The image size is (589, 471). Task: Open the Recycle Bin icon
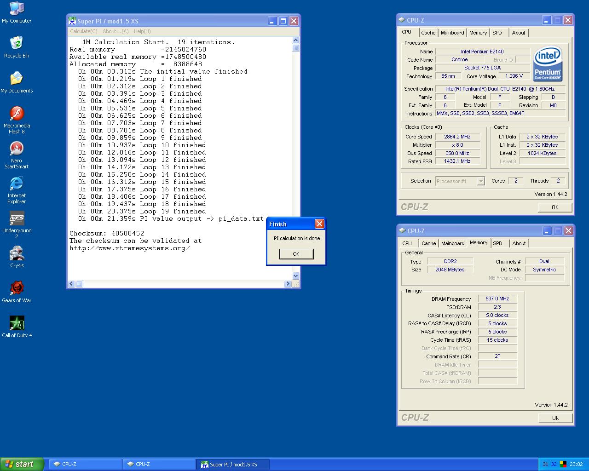pyautogui.click(x=17, y=47)
